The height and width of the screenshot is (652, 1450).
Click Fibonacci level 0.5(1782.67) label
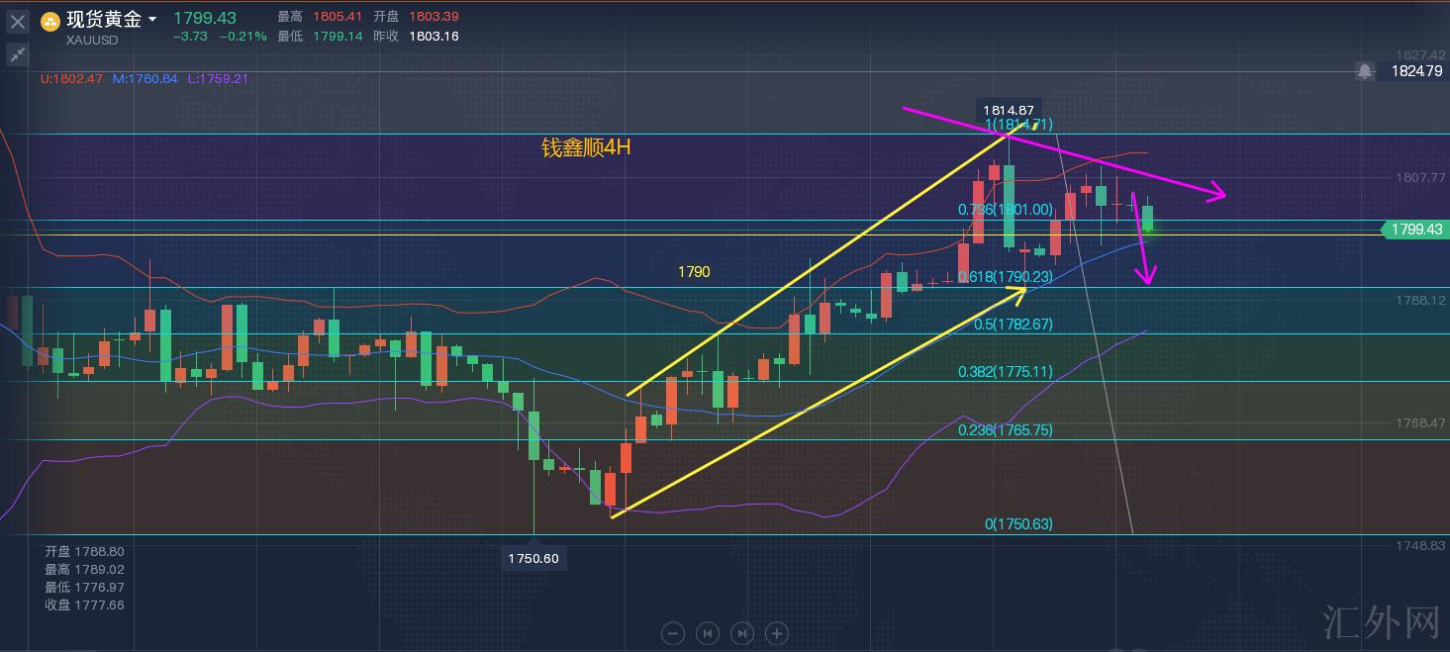pyautogui.click(x=1014, y=324)
